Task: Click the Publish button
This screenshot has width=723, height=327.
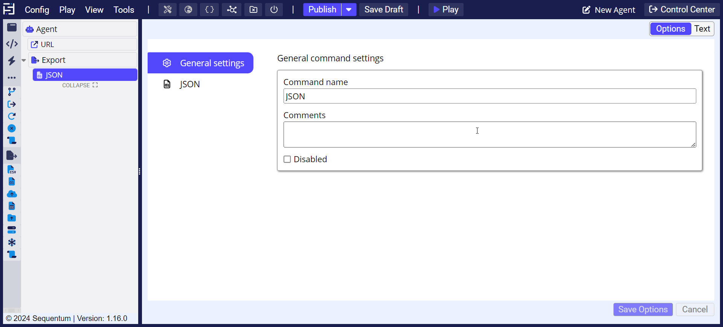Action: pyautogui.click(x=322, y=10)
